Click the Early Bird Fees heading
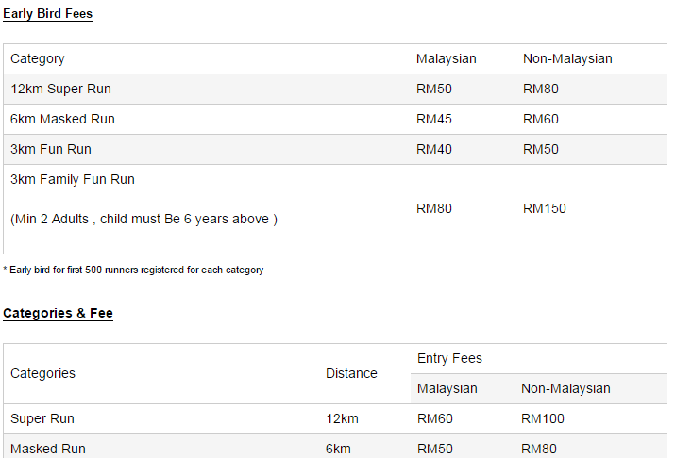 click(47, 13)
